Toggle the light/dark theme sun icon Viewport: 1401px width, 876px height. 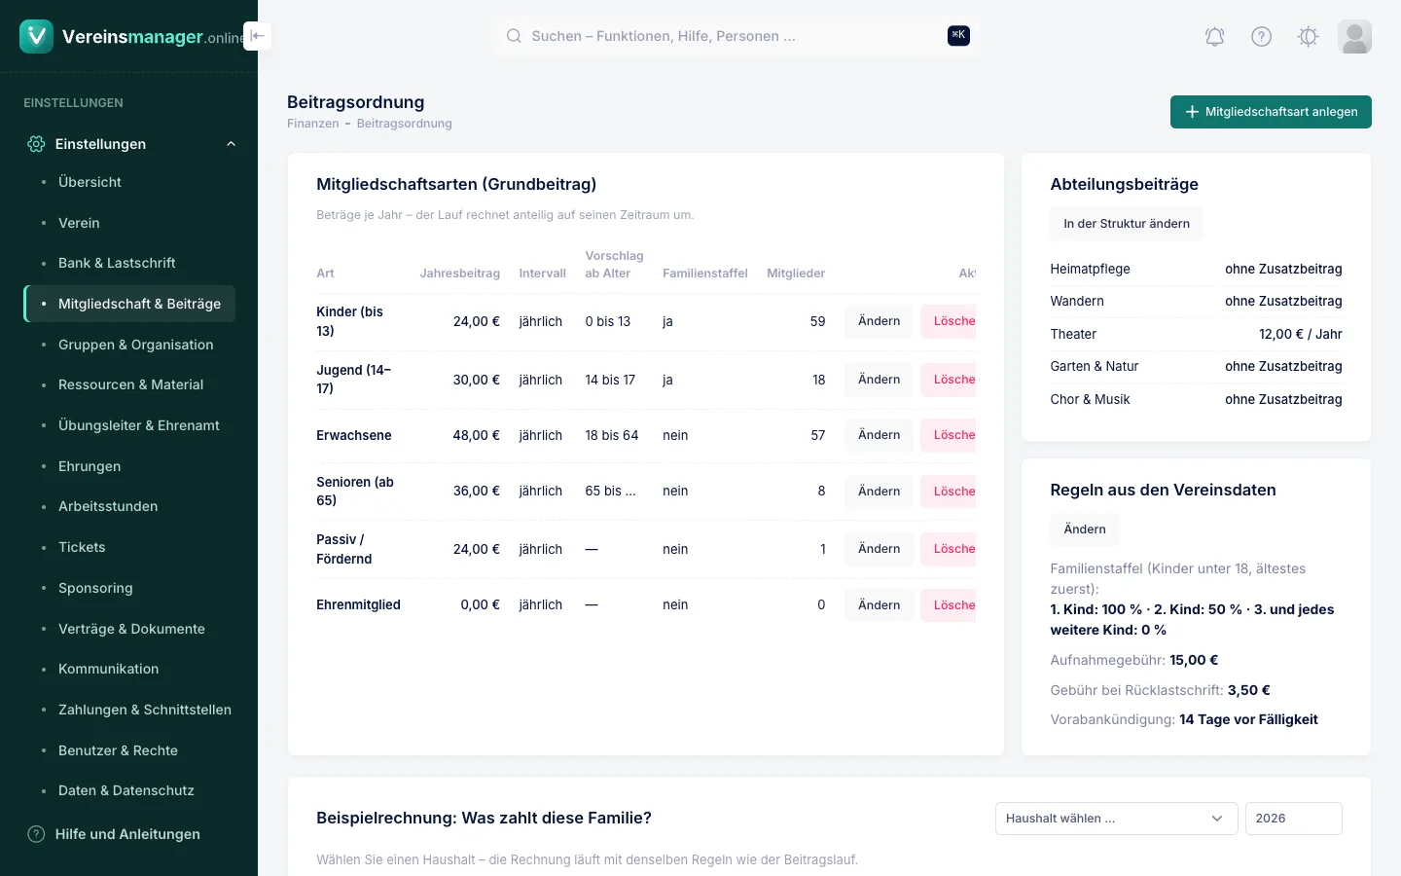click(x=1308, y=37)
